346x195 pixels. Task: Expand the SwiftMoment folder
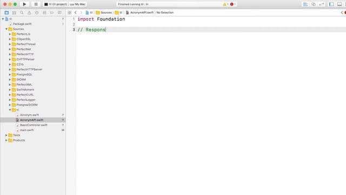[10, 89]
